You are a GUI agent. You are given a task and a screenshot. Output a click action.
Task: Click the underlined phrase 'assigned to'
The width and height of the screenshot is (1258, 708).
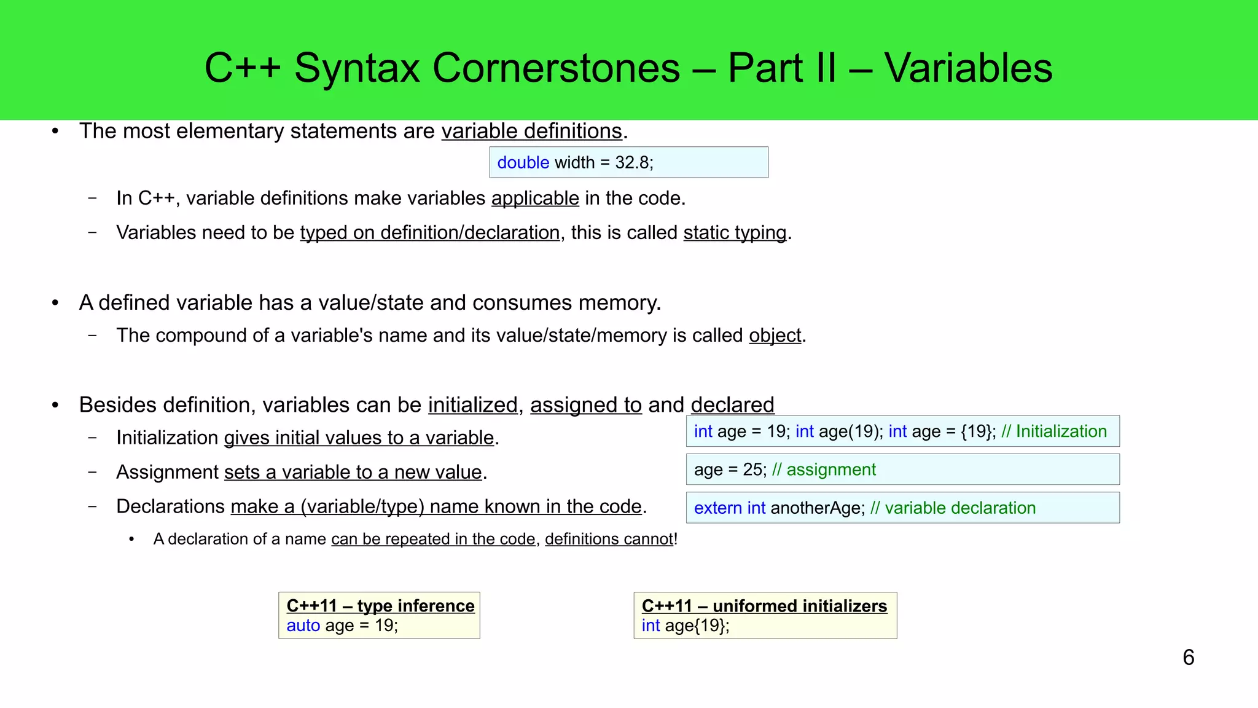[x=586, y=405]
